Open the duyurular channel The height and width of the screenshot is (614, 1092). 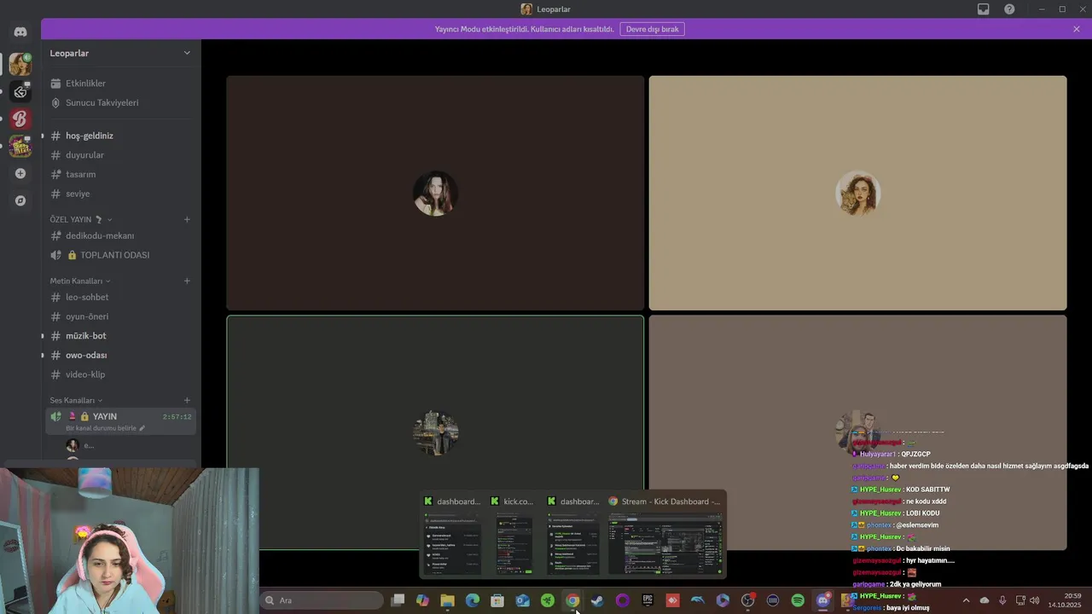point(120,155)
